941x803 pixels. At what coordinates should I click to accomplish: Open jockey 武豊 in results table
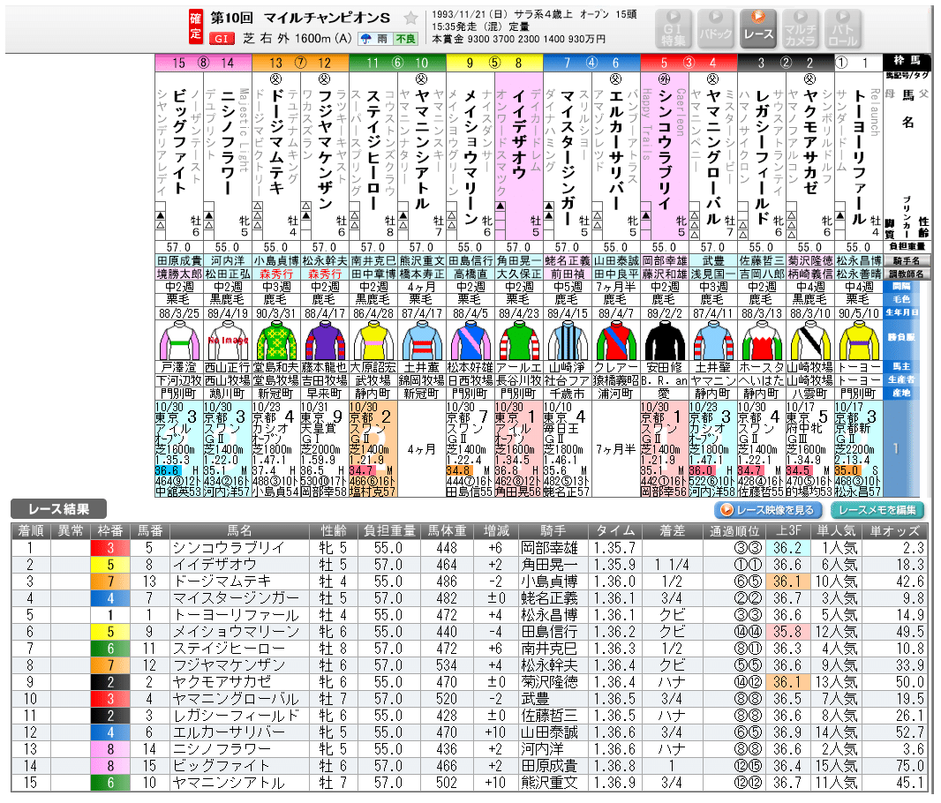(535, 699)
